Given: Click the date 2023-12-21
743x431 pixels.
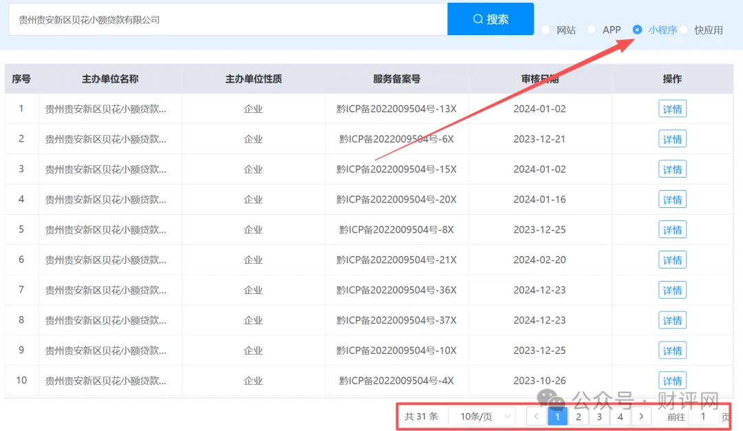Looking at the screenshot, I should click(540, 139).
